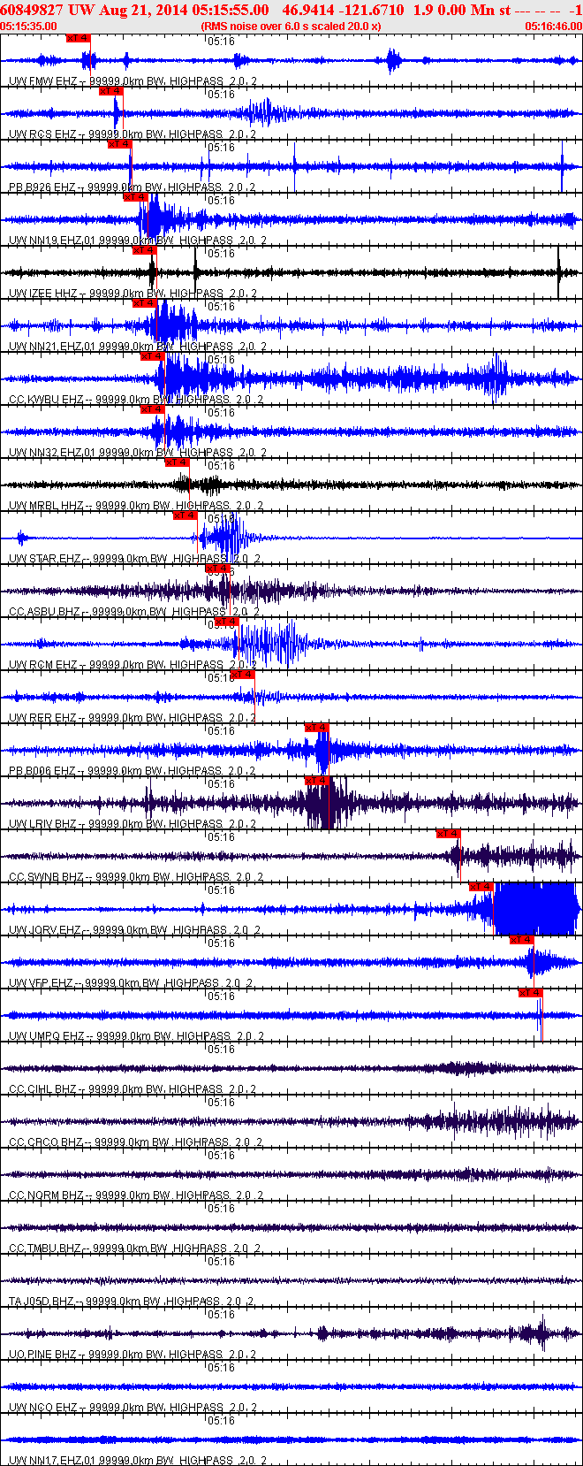
Task: Click the event ID 60849827 in header
Action: pyautogui.click(x=31, y=10)
